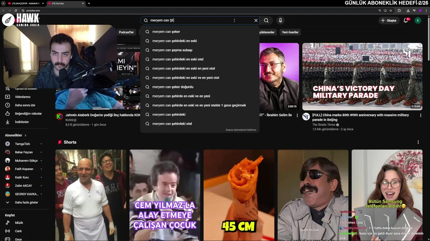Expand 'Daha fazla göster' subscriptions
This screenshot has height=241, width=430.
pyautogui.click(x=27, y=203)
